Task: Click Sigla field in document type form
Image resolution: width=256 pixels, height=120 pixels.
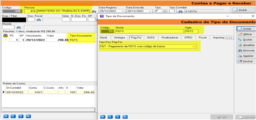Action: [191, 31]
